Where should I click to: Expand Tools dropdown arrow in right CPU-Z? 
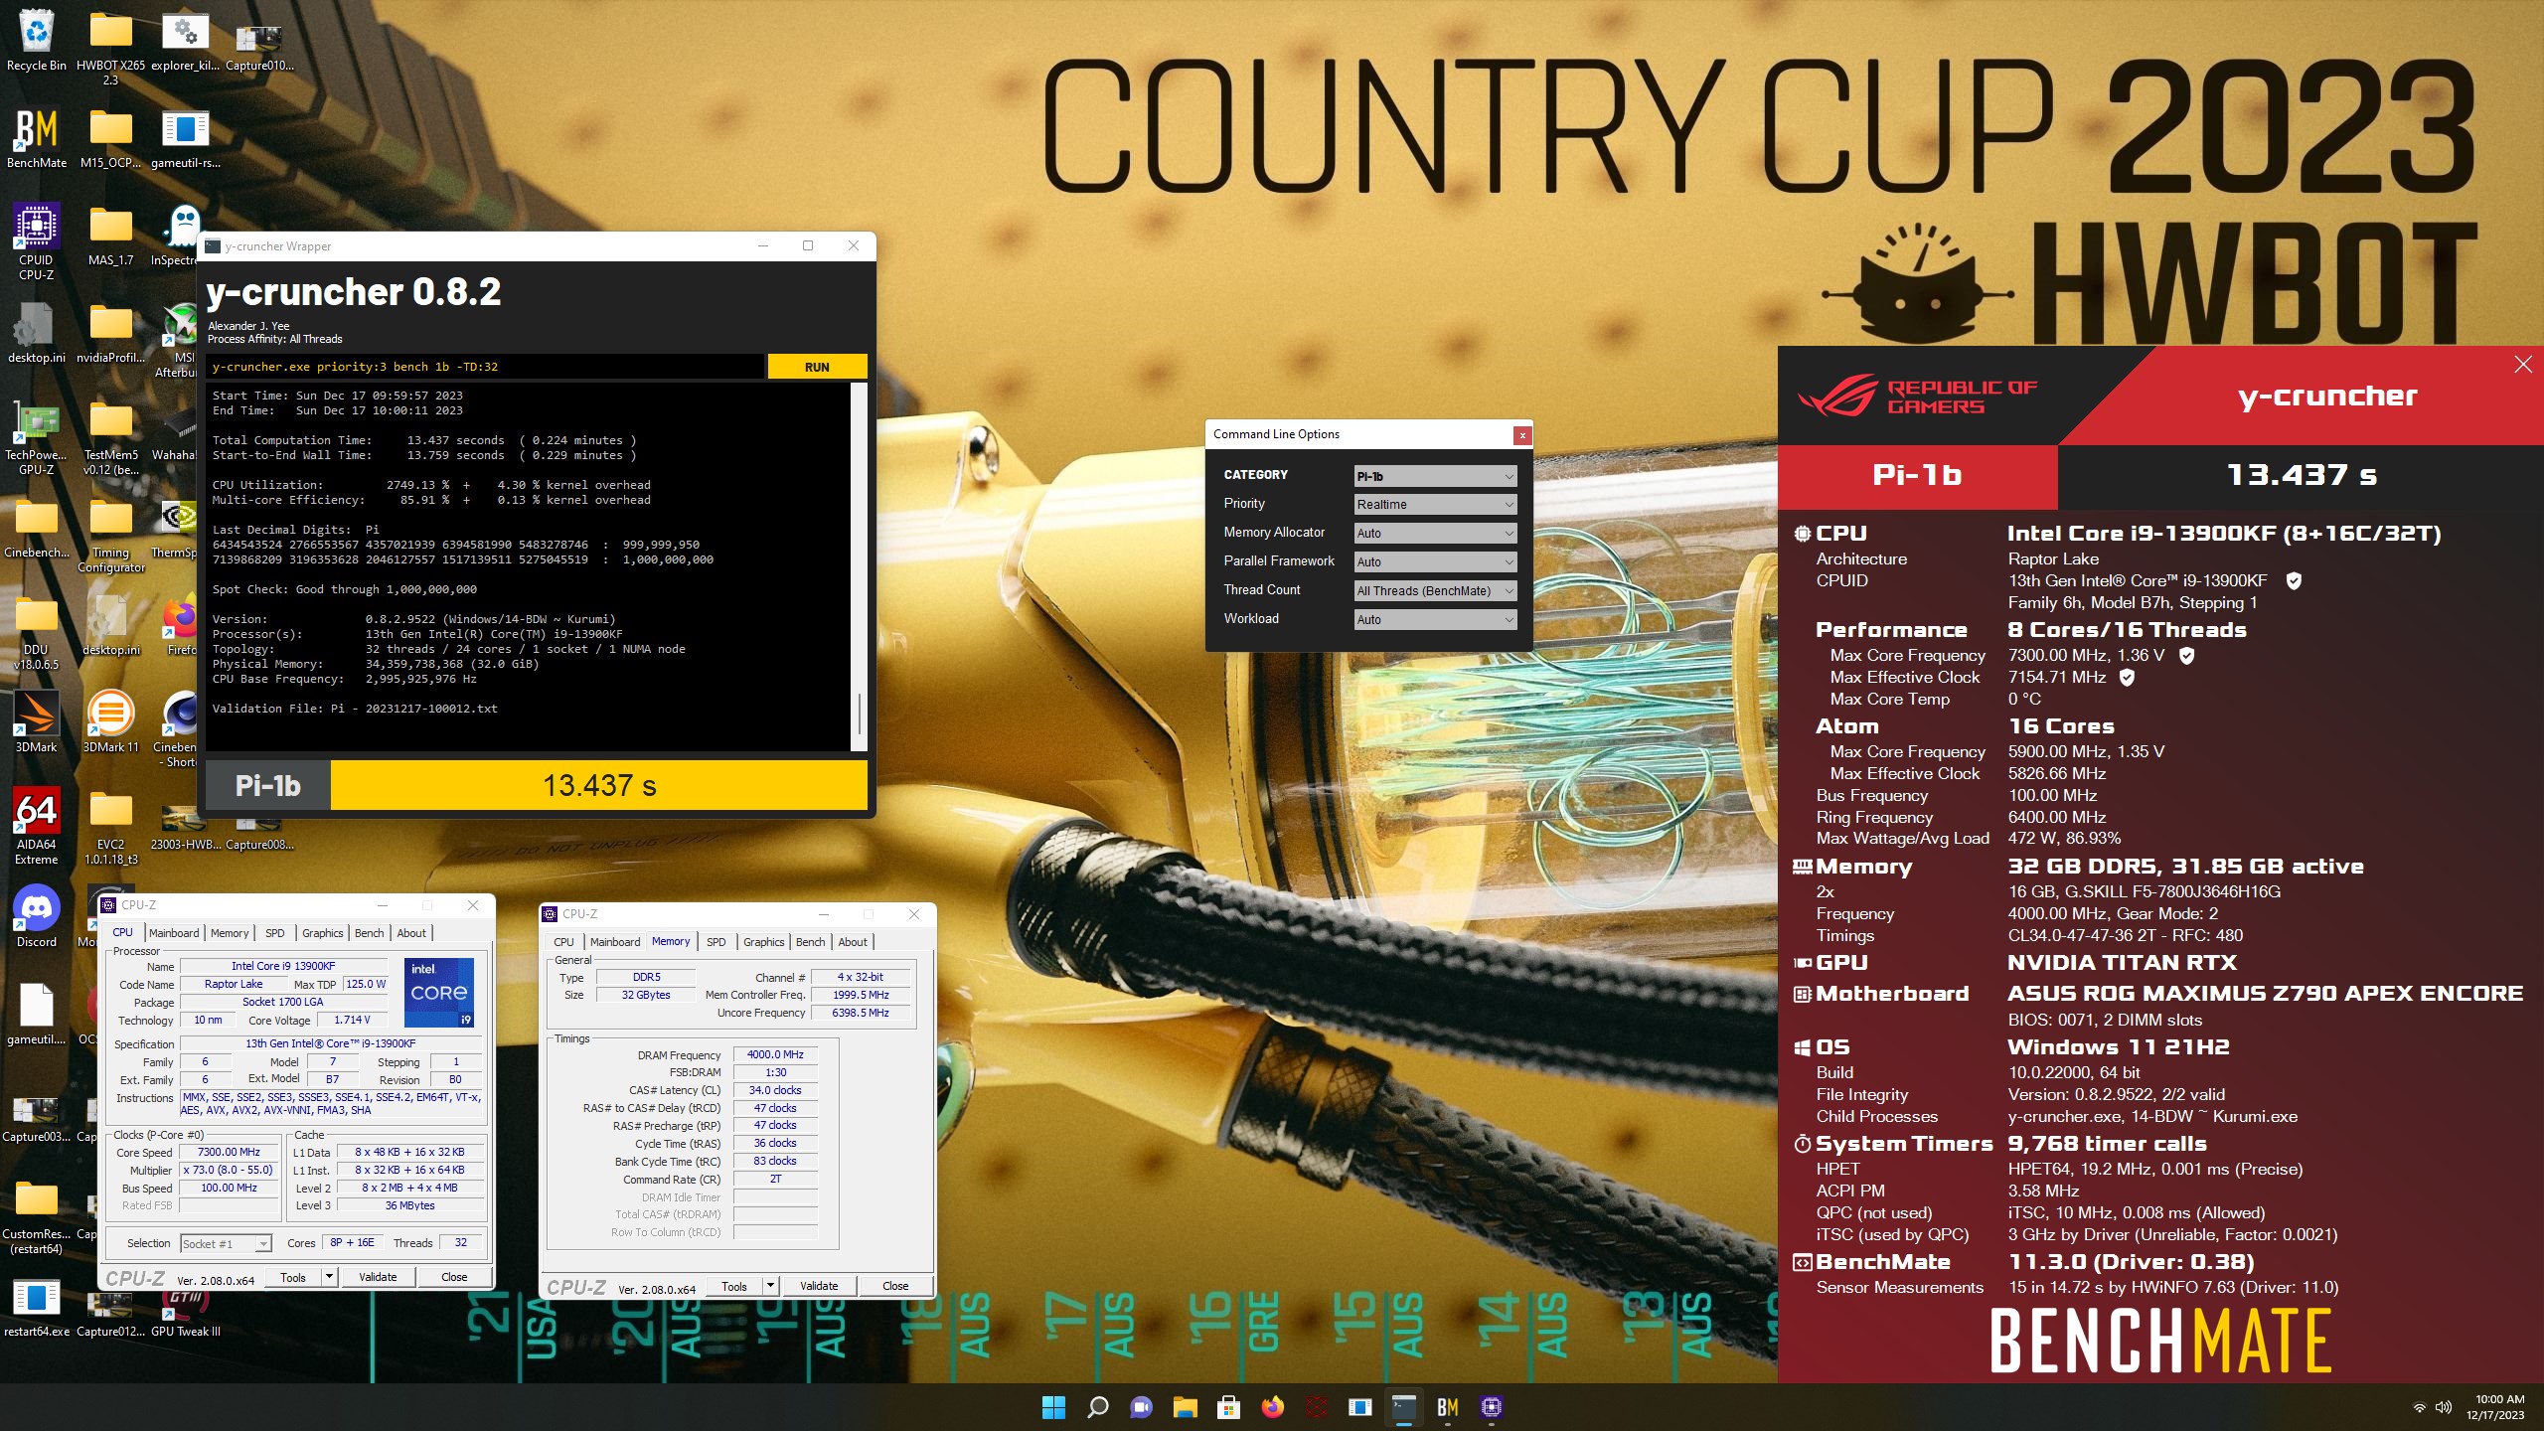click(770, 1286)
